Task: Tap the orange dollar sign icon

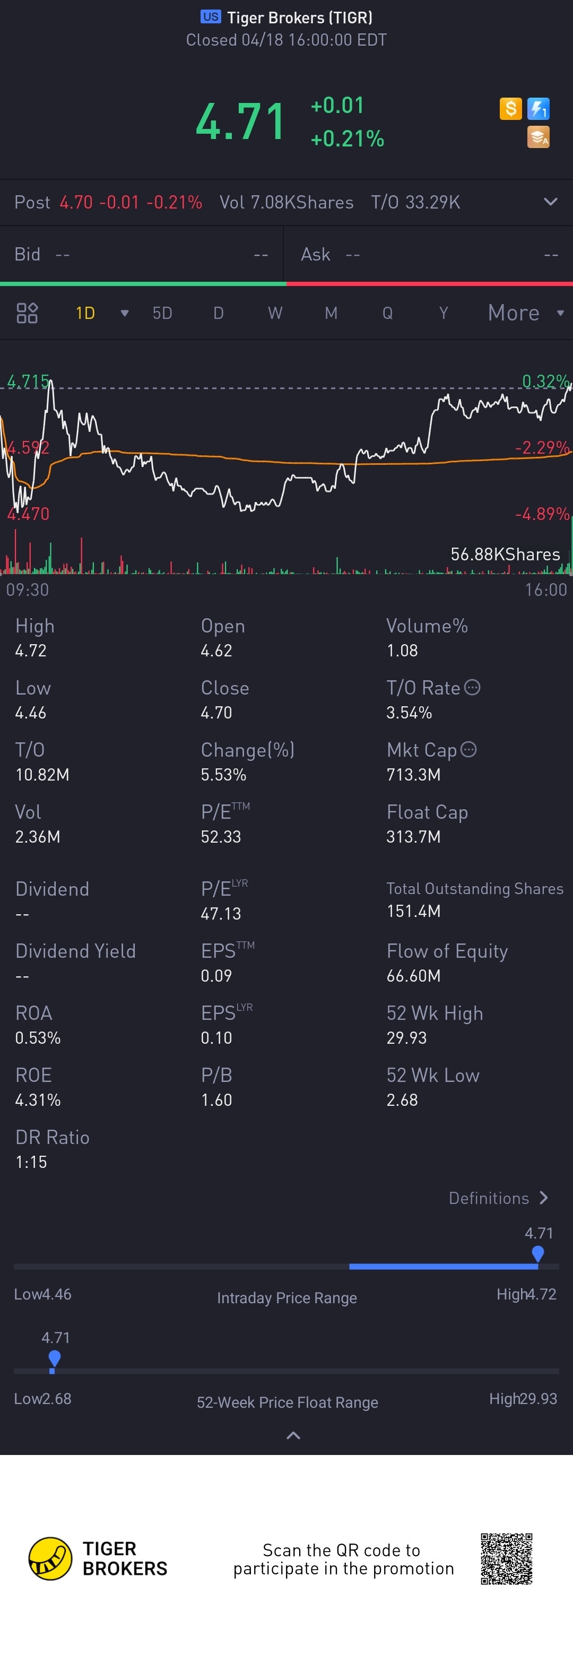Action: (x=510, y=108)
